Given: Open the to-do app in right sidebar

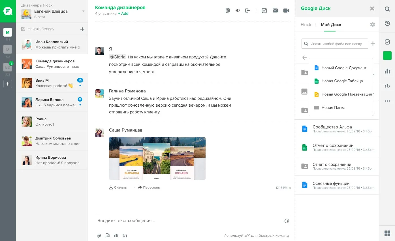Looking at the screenshot, I should click(387, 42).
